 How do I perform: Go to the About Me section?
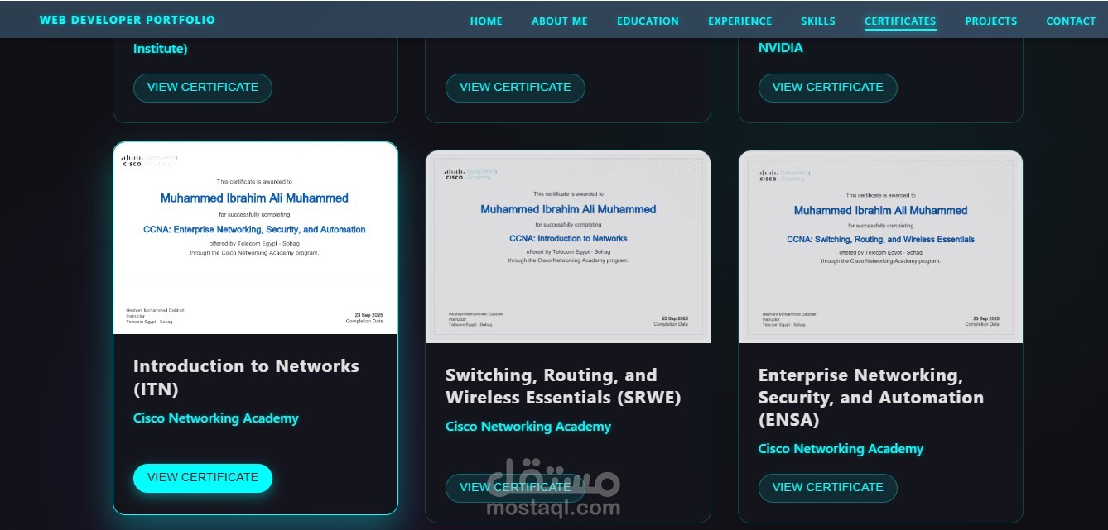coord(560,21)
